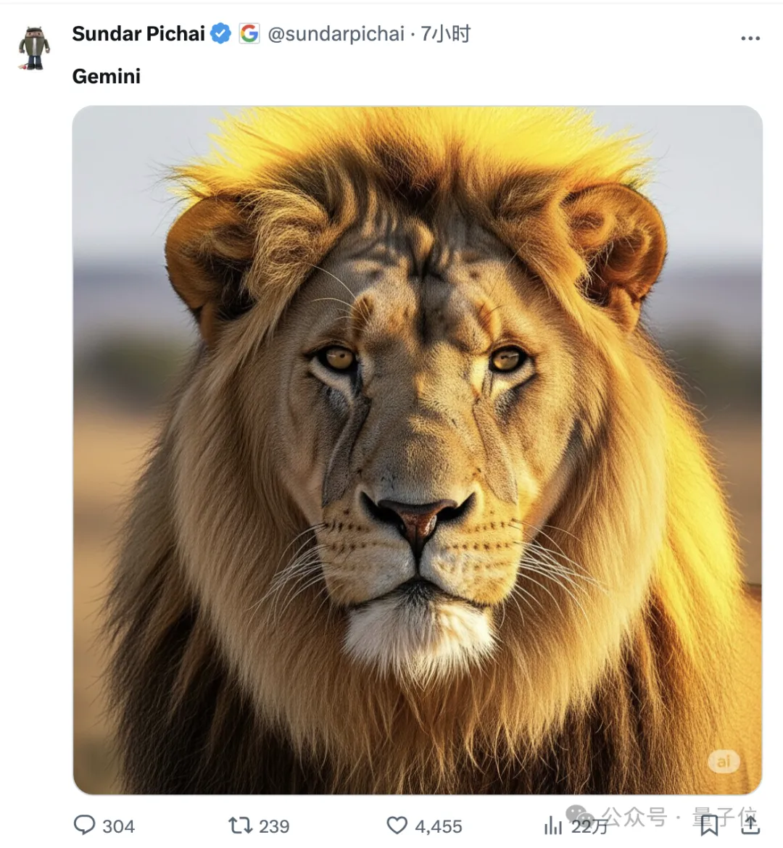Click the 304 replies count
This screenshot has width=783, height=848.
point(118,826)
